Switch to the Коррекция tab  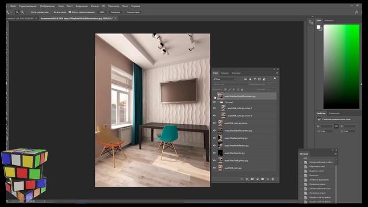point(333,113)
